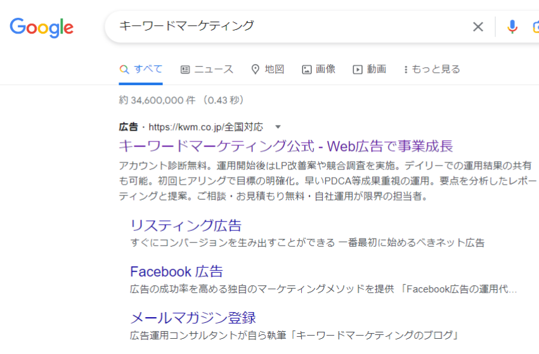The image size is (539, 354).
Task: Open the メールマガジン登録 sitelink
Action: point(193,318)
